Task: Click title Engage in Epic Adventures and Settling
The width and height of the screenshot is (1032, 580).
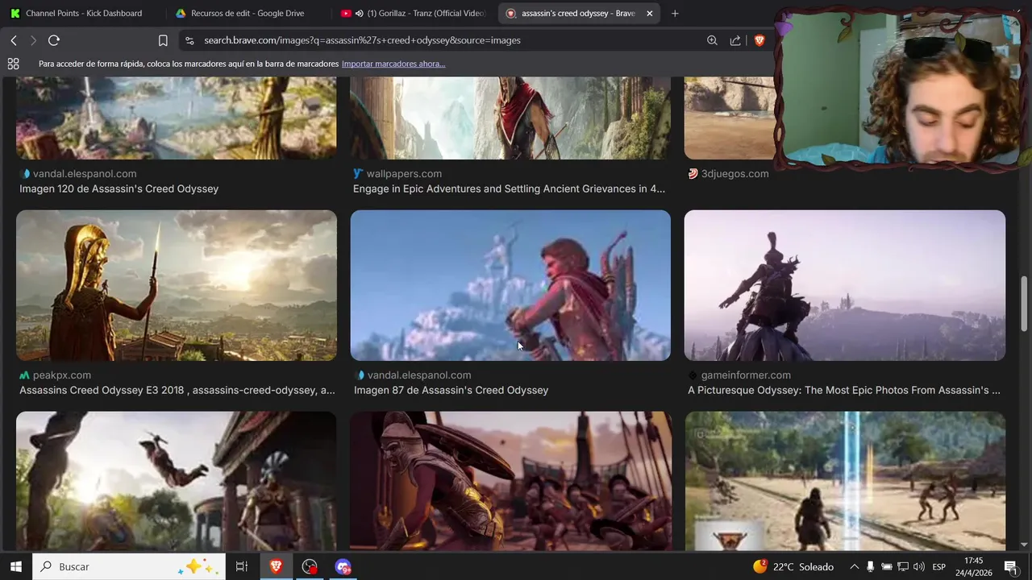Action: coord(509,188)
